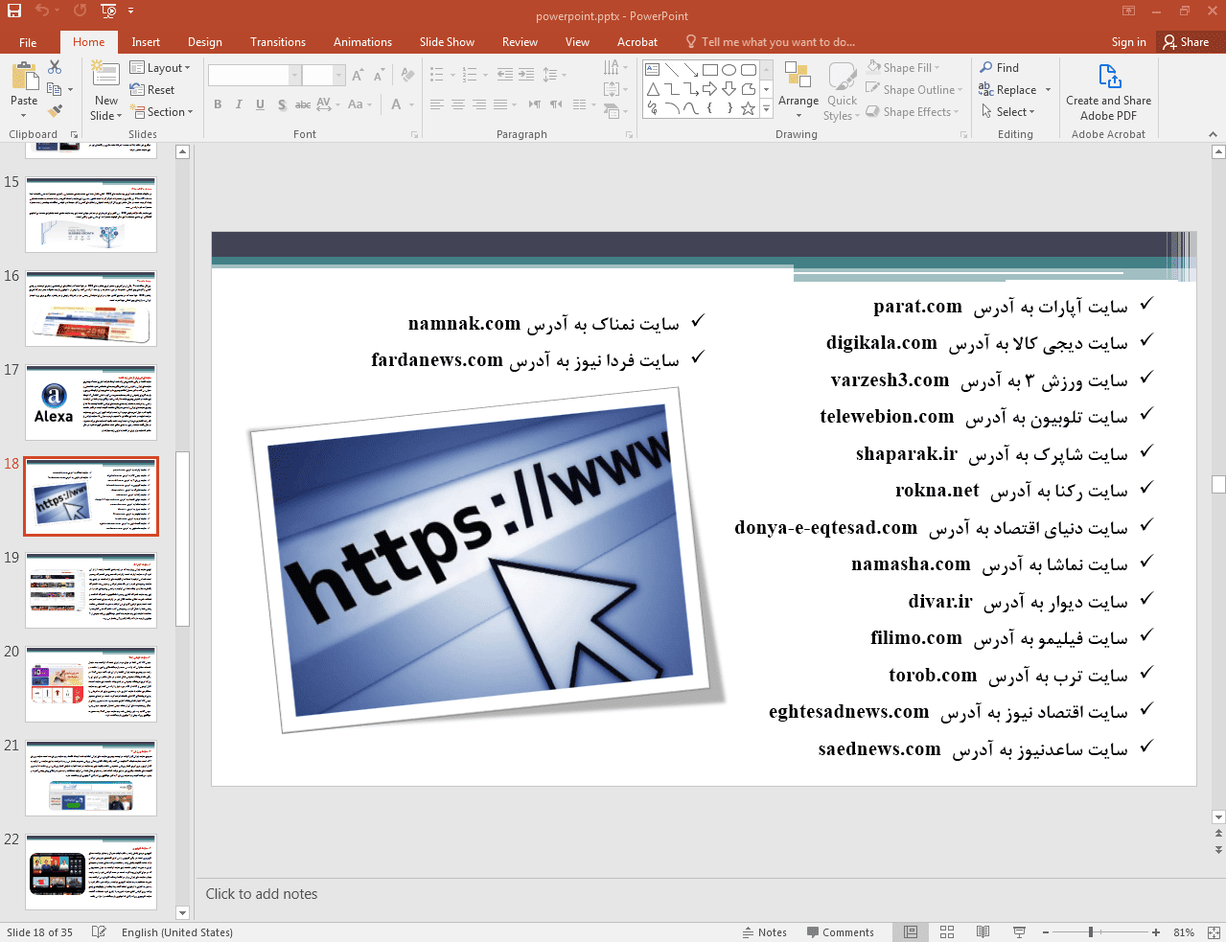Open the Shape Fill dropdown

pos(903,68)
